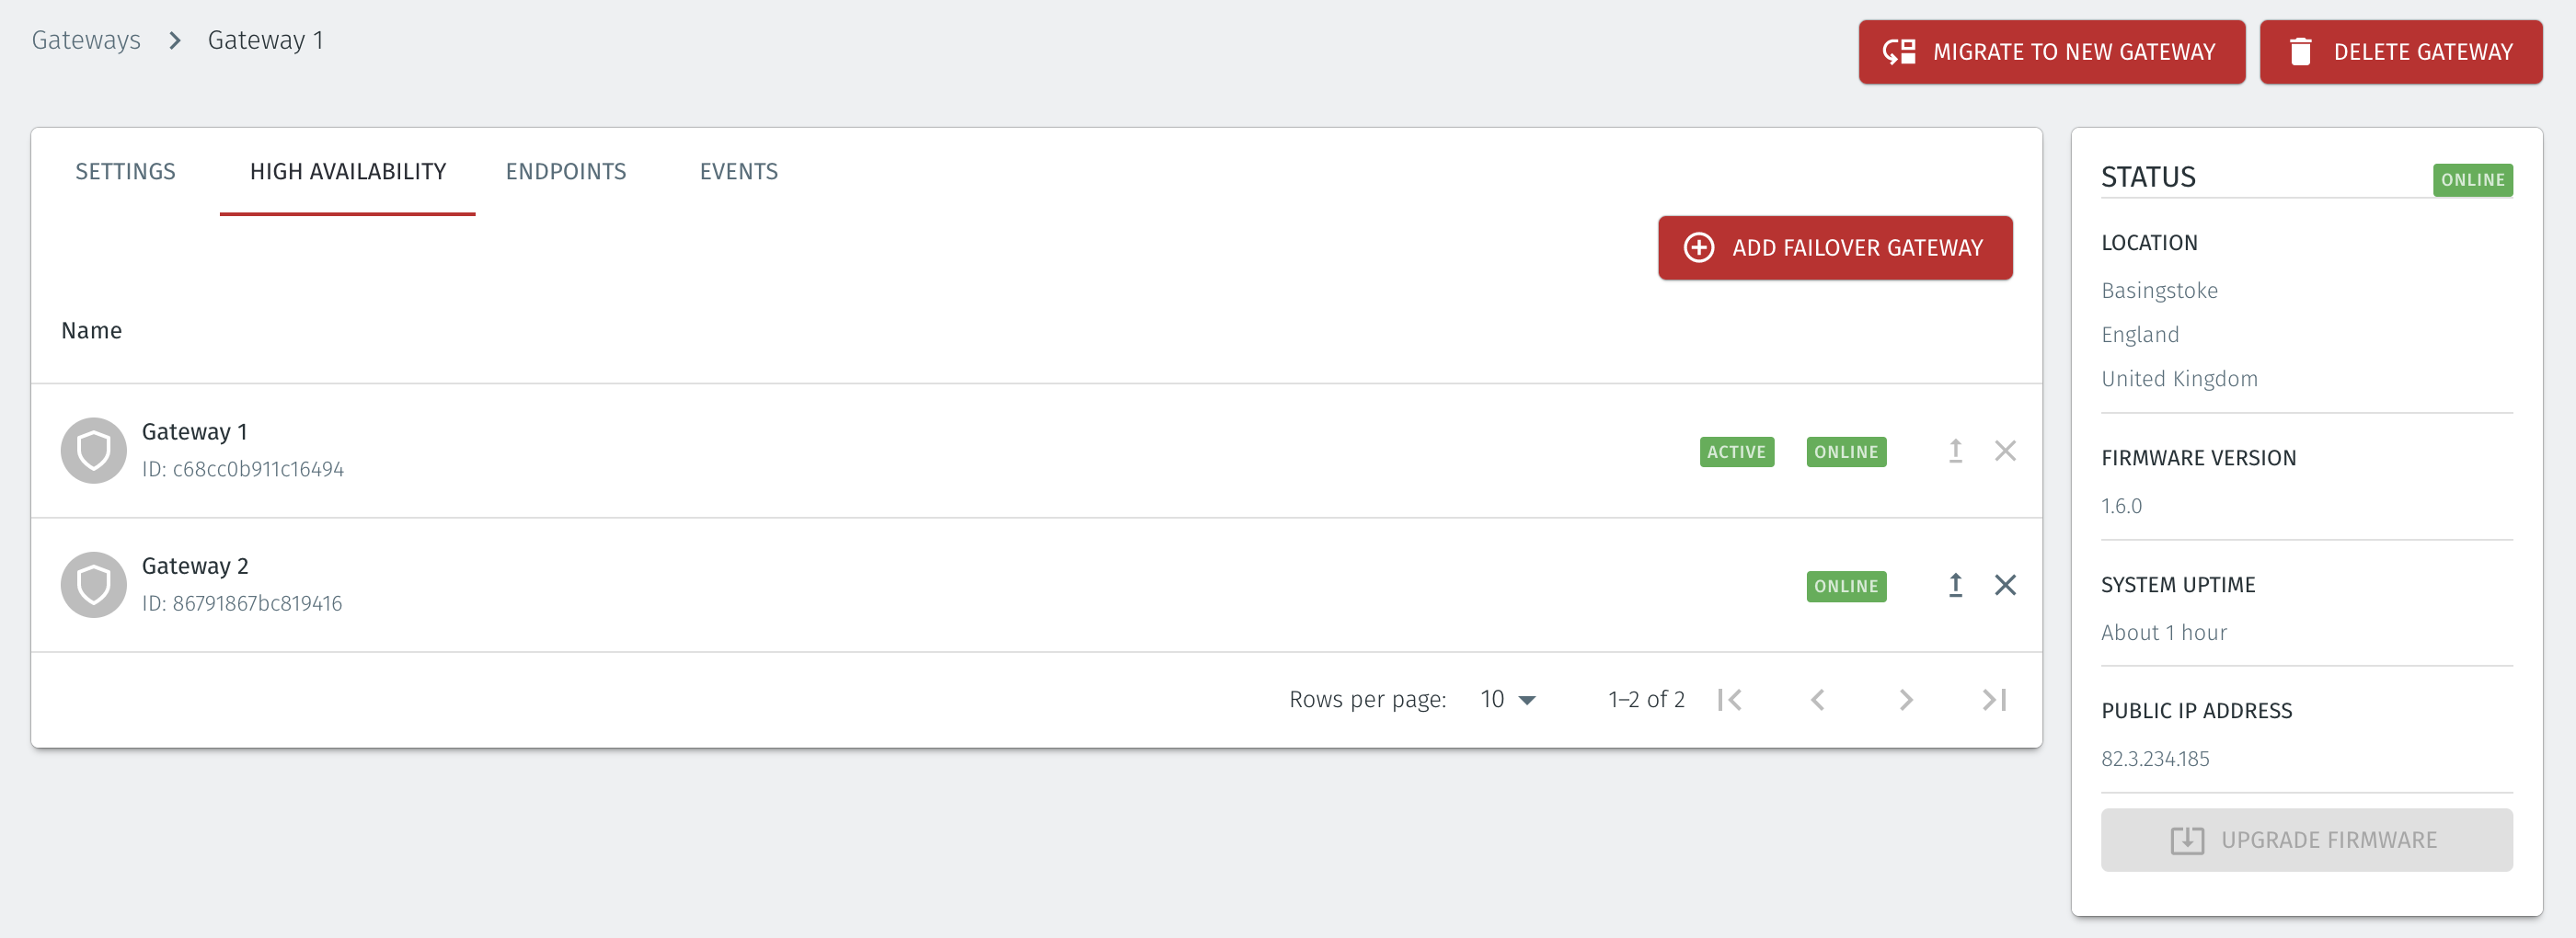Click the upgrade firmware download icon
Screen dimensions: 2576x938
click(2188, 840)
